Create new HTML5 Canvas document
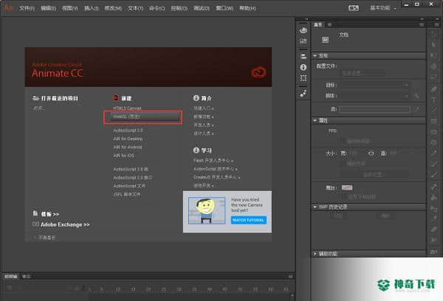The height and width of the screenshot is (301, 443). pos(127,108)
